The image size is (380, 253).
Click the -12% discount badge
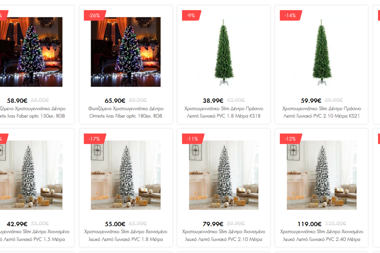291,139
